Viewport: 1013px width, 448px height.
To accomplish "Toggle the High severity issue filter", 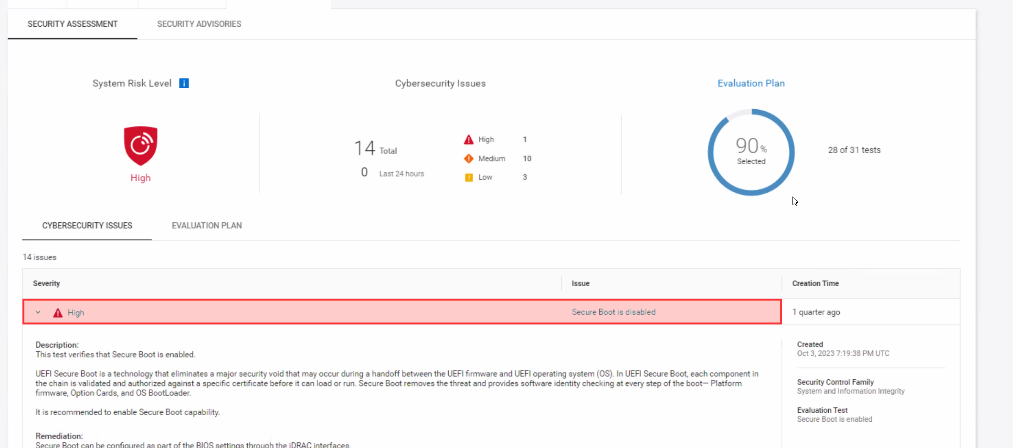I will point(485,139).
